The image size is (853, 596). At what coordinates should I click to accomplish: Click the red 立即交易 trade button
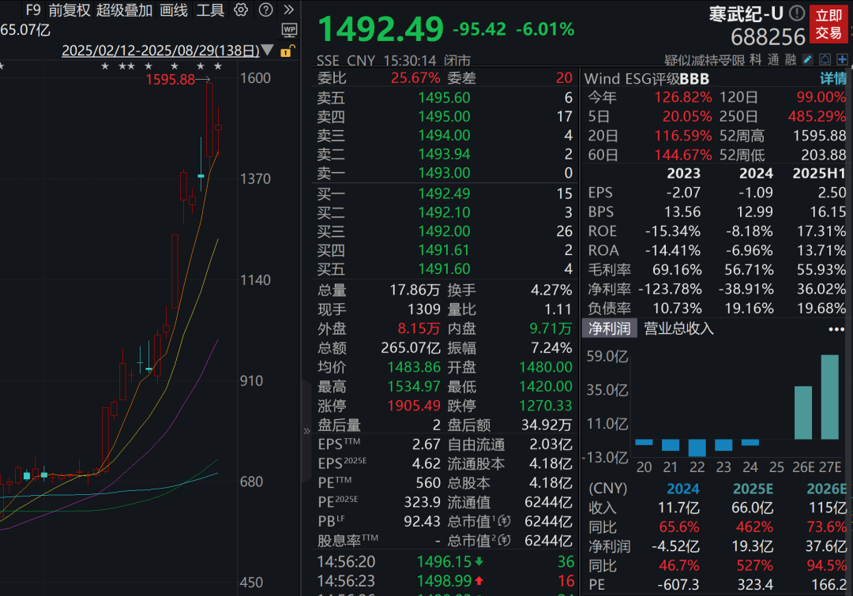pos(829,24)
